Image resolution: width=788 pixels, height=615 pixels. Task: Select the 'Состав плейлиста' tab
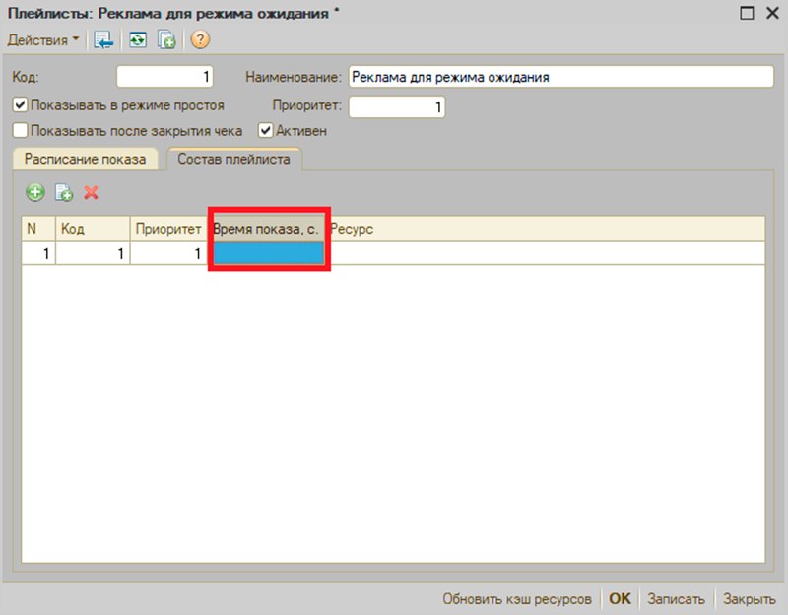pos(233,159)
